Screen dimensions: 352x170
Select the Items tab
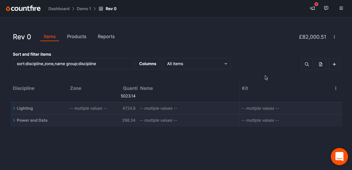[49, 37]
